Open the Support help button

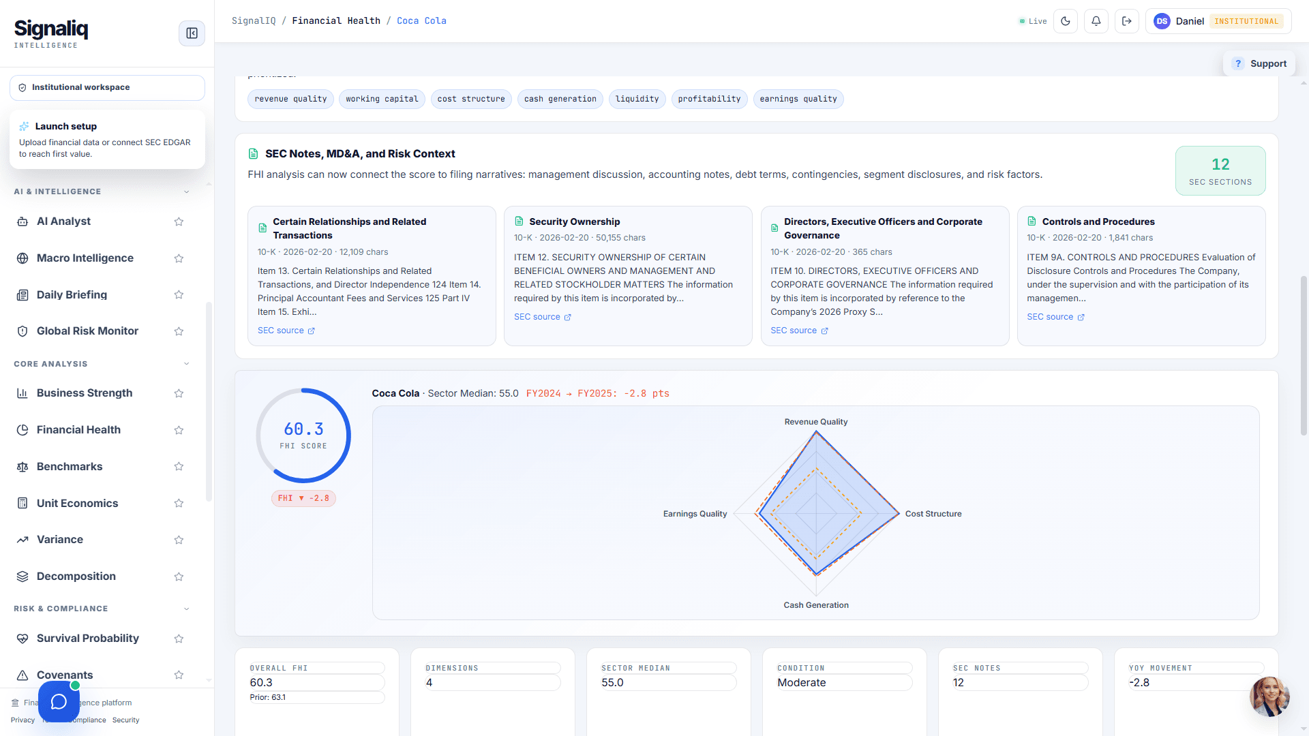(x=1259, y=63)
